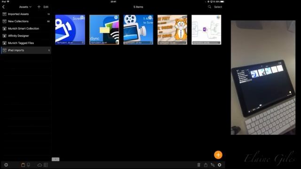Open the Affinity Designer collection
The width and height of the screenshot is (301, 169).
click(26, 36)
